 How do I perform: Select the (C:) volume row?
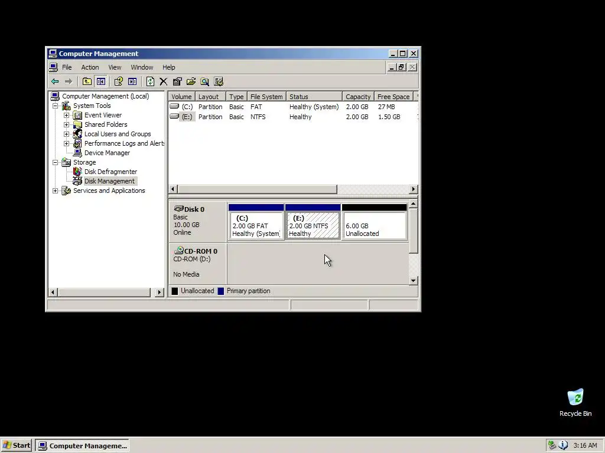click(x=293, y=107)
